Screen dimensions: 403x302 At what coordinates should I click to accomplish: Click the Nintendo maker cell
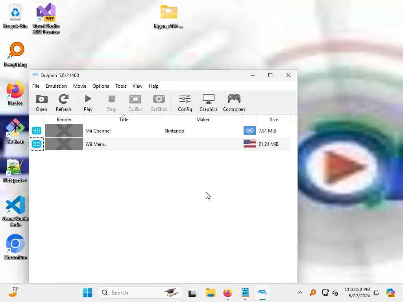tap(174, 131)
